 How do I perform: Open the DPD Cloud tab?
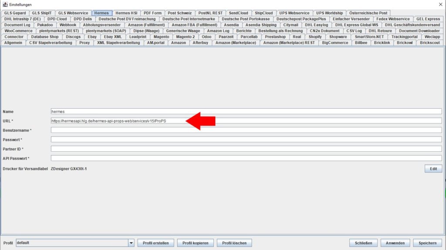pos(57,19)
